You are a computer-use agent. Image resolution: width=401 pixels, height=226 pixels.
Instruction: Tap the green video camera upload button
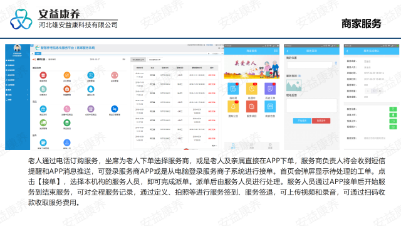tap(393, 121)
